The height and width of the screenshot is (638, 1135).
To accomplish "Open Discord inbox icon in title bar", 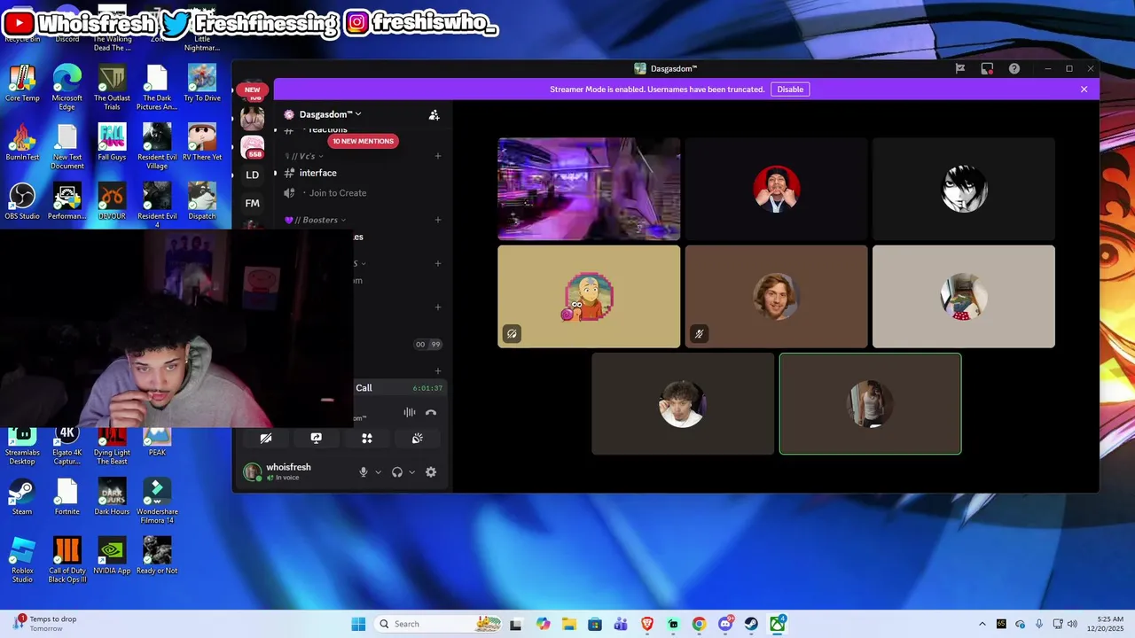I will tap(987, 68).
